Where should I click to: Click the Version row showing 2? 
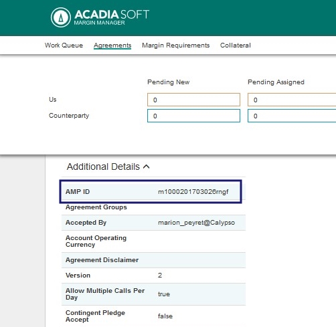coord(153,276)
